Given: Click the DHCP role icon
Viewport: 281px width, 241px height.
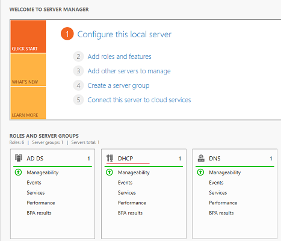Looking at the screenshot, I should pyautogui.click(x=110, y=158).
